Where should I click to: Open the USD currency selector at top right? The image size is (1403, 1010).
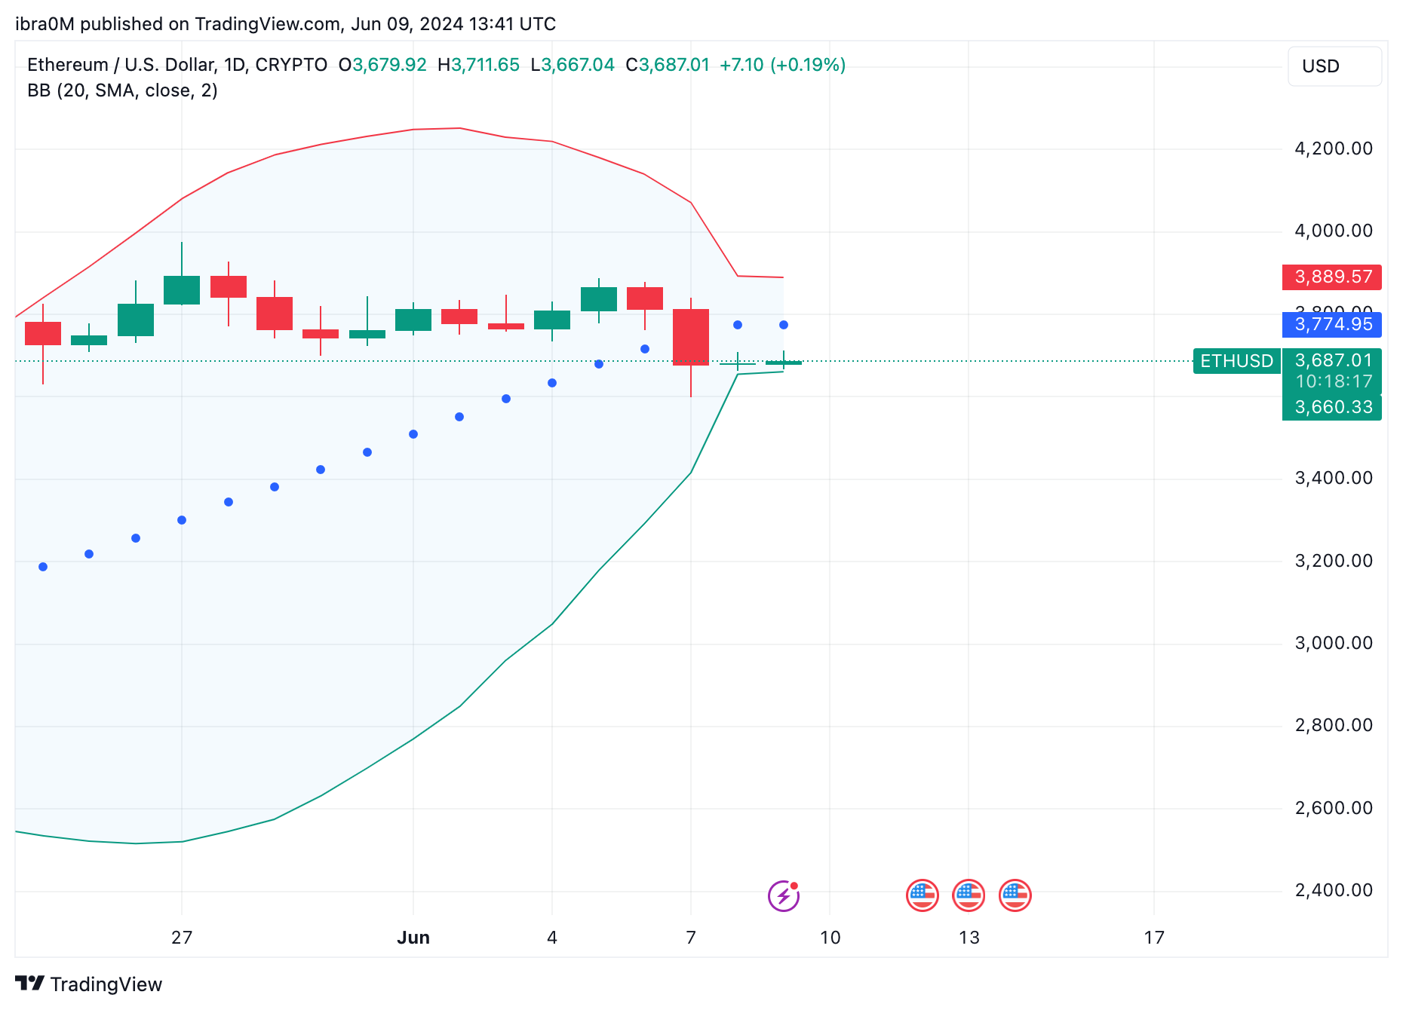click(x=1335, y=66)
